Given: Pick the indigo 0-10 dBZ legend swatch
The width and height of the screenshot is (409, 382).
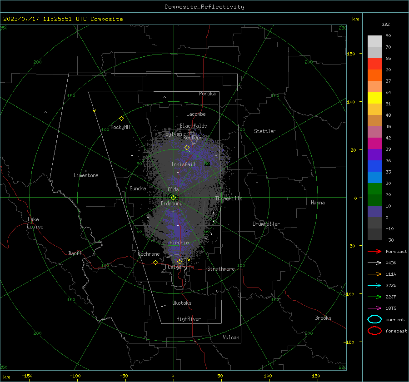Looking at the screenshot, I should point(374,212).
